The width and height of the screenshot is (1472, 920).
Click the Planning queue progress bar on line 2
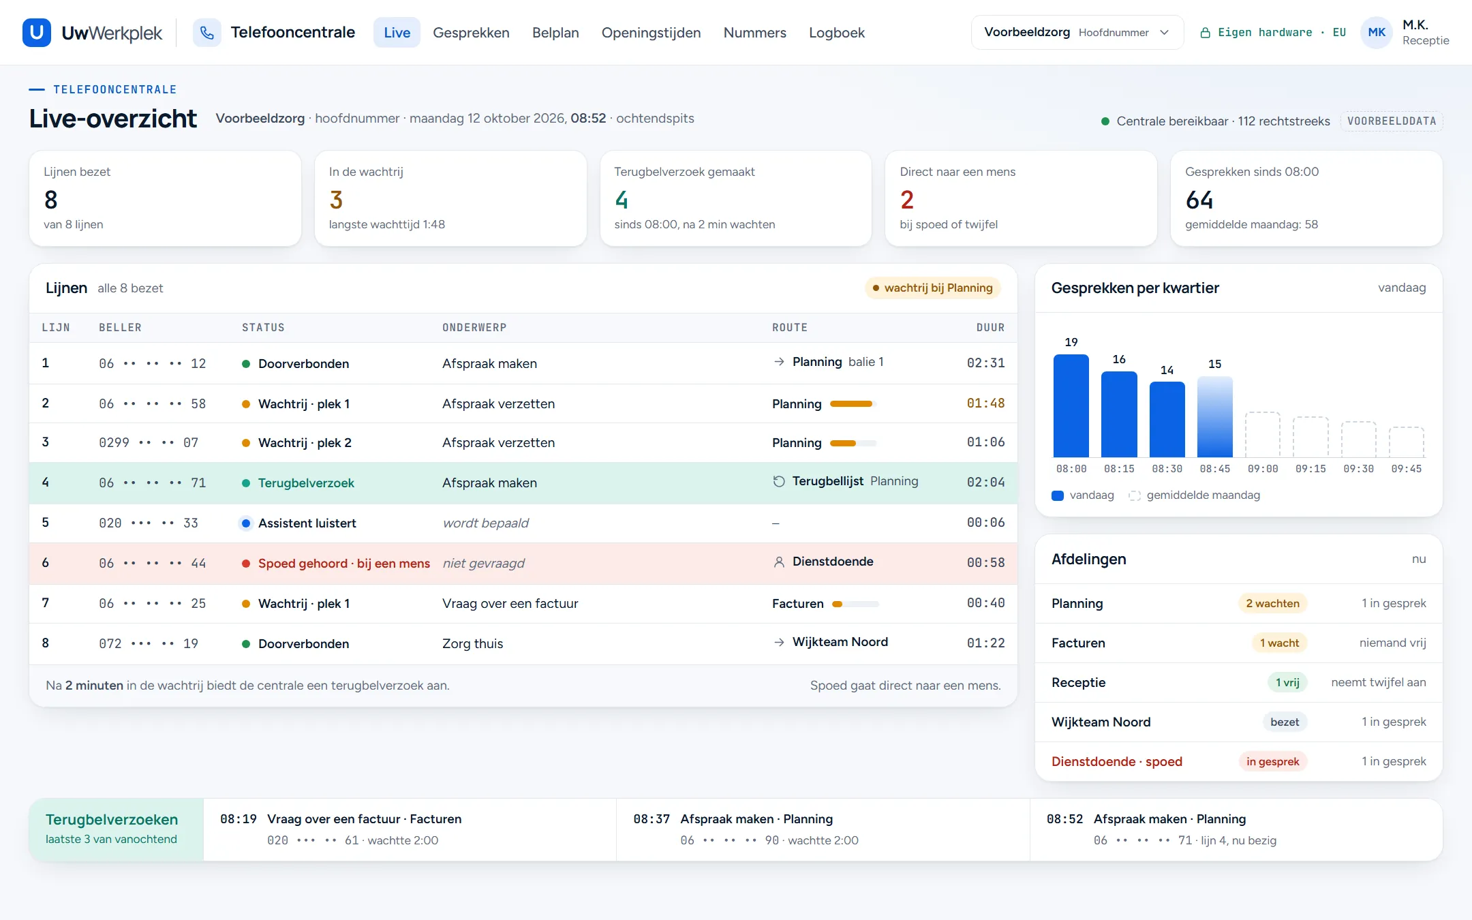coord(853,404)
